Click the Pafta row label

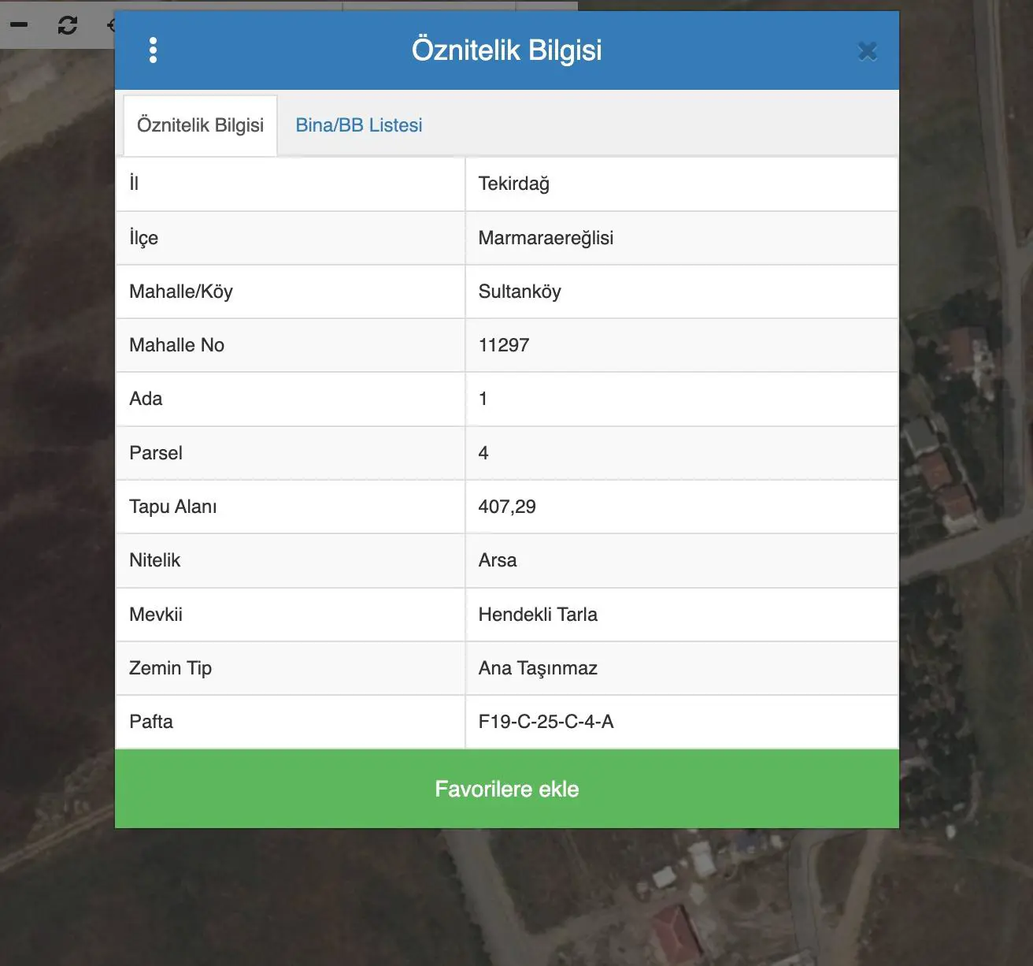pyautogui.click(x=151, y=722)
